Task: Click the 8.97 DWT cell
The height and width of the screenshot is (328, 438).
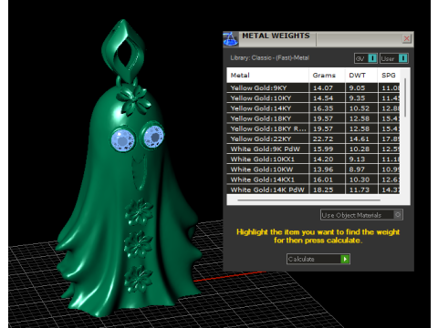Action: (361, 169)
